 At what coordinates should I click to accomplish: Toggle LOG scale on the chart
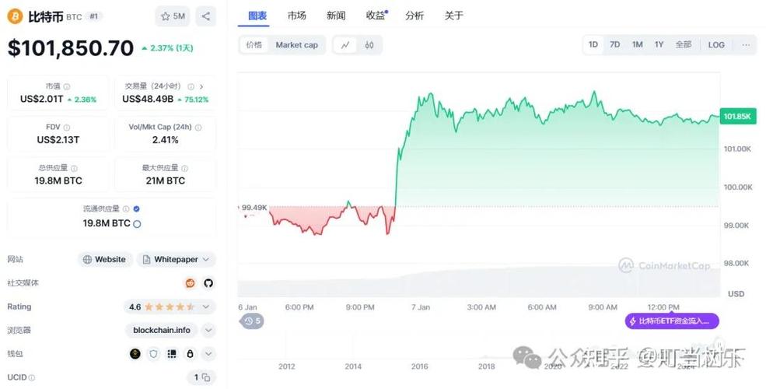[x=716, y=45]
